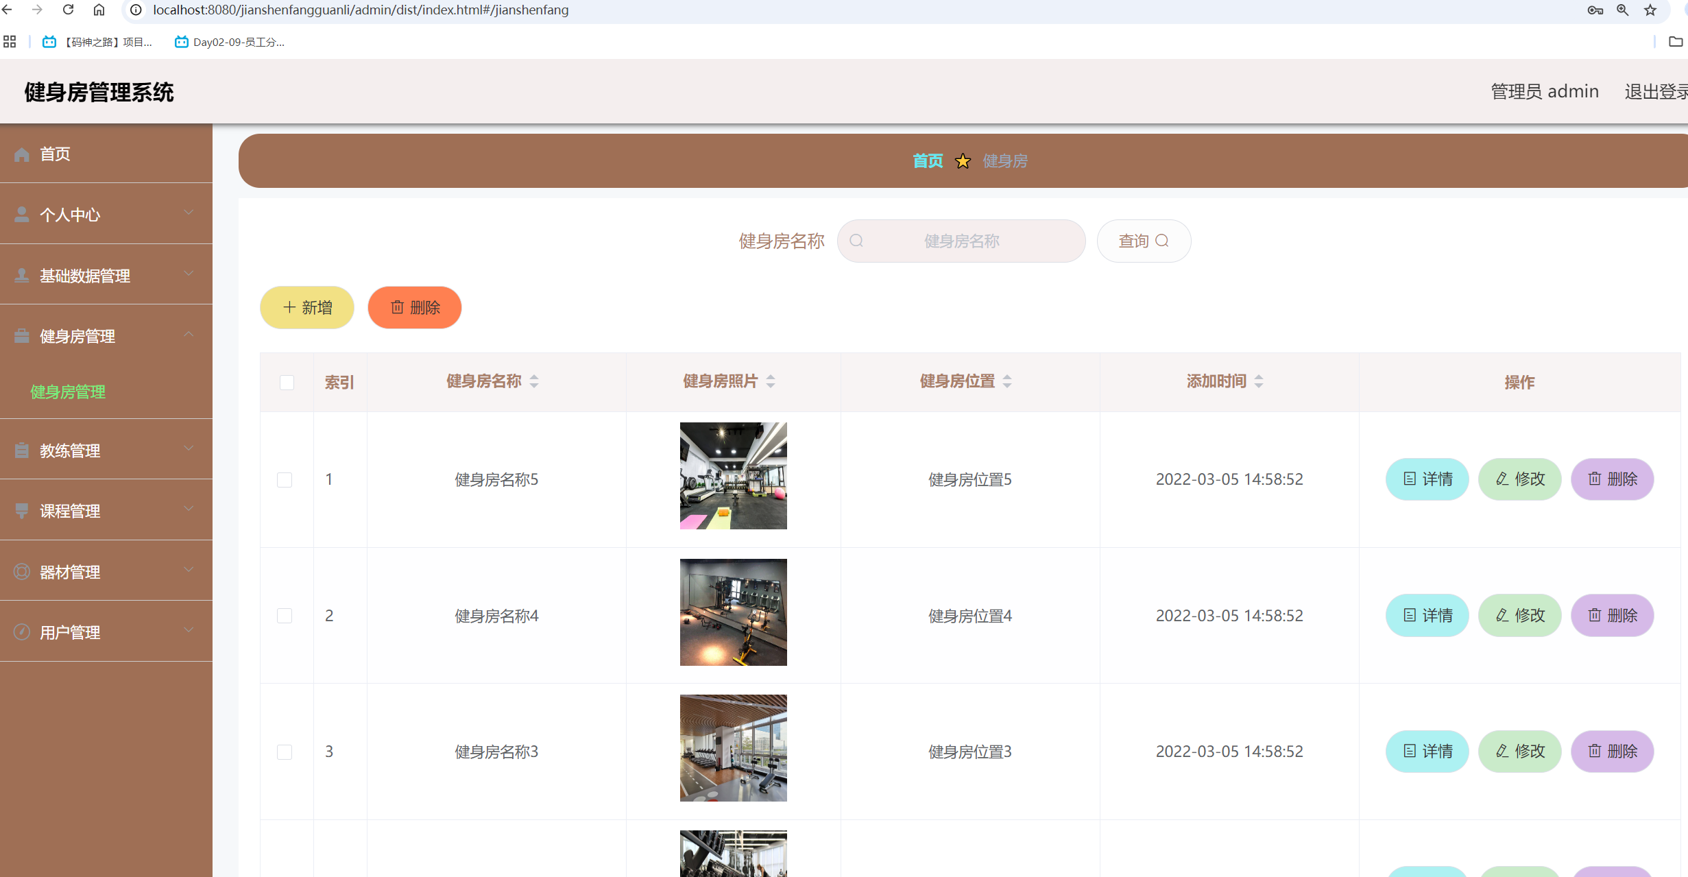
Task: Check the checkbox for row 健身房名称5
Action: click(285, 479)
